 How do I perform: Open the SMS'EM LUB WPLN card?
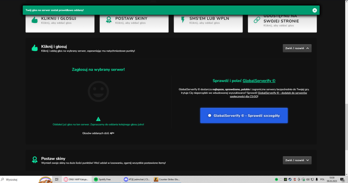[x=208, y=23]
